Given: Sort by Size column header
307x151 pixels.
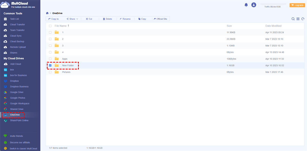Looking at the screenshot, I should [x=229, y=26].
